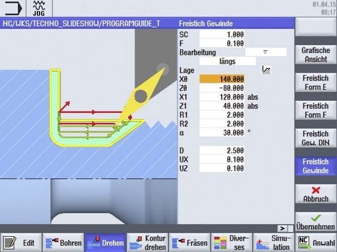This screenshot has width=337, height=252.
Task: Switch to Freistich Form E
Action: [316, 82]
